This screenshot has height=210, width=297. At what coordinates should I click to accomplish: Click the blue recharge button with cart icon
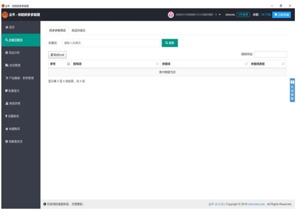pyautogui.click(x=282, y=14)
